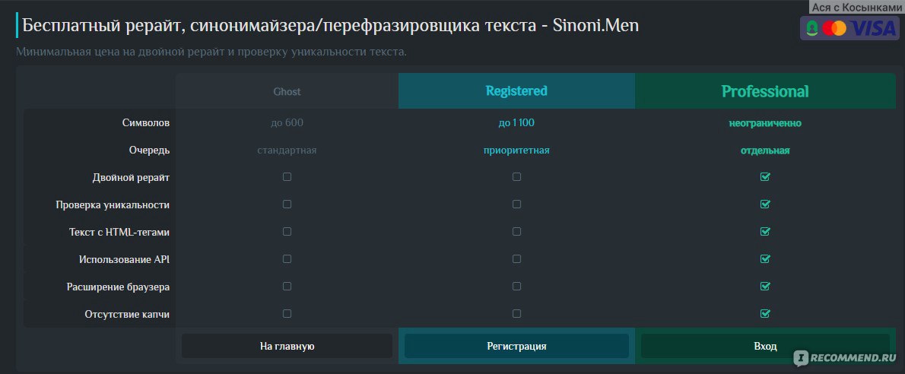Check Ghost box for Текст с HTML-тегами
Viewport: 905px width, 374px height.
(287, 231)
